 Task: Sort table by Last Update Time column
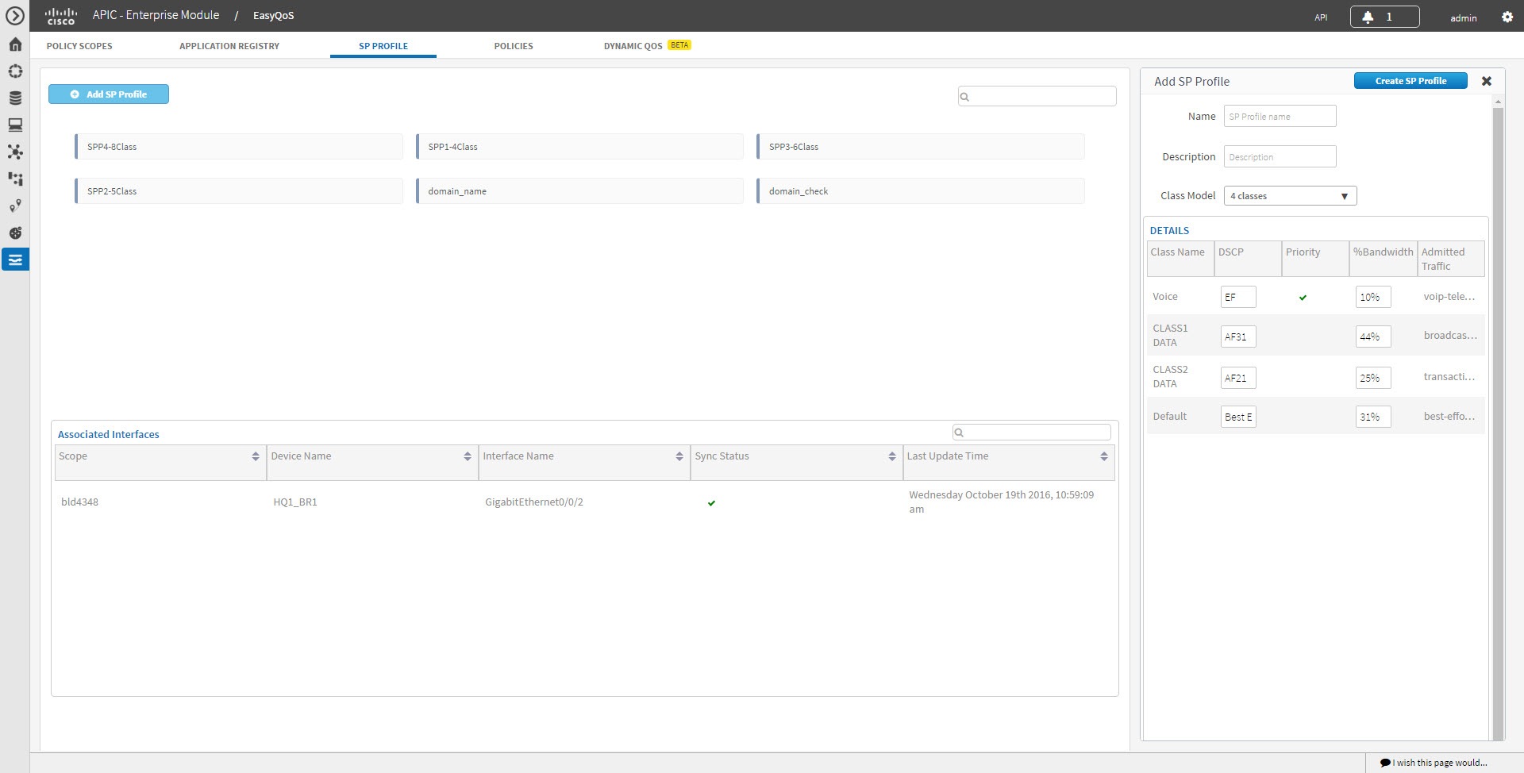1104,456
